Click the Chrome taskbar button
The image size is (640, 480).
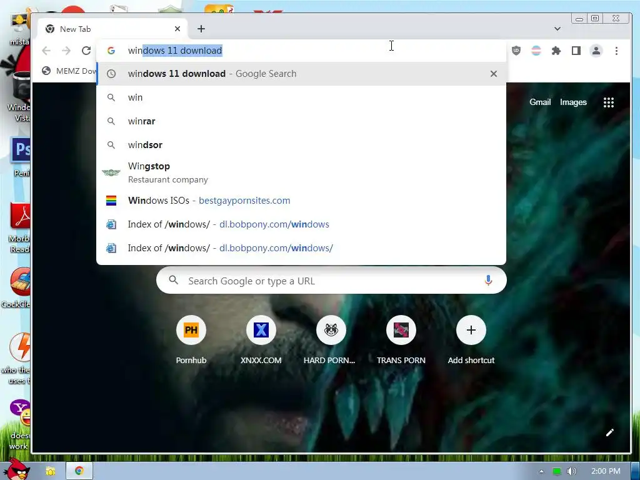coord(79,471)
